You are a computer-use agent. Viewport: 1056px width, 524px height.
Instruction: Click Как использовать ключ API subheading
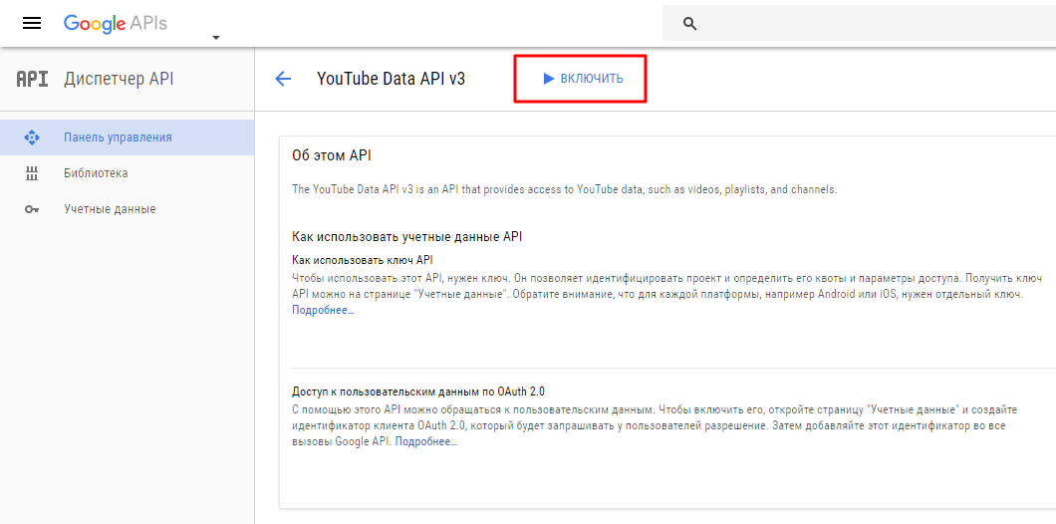[362, 260]
